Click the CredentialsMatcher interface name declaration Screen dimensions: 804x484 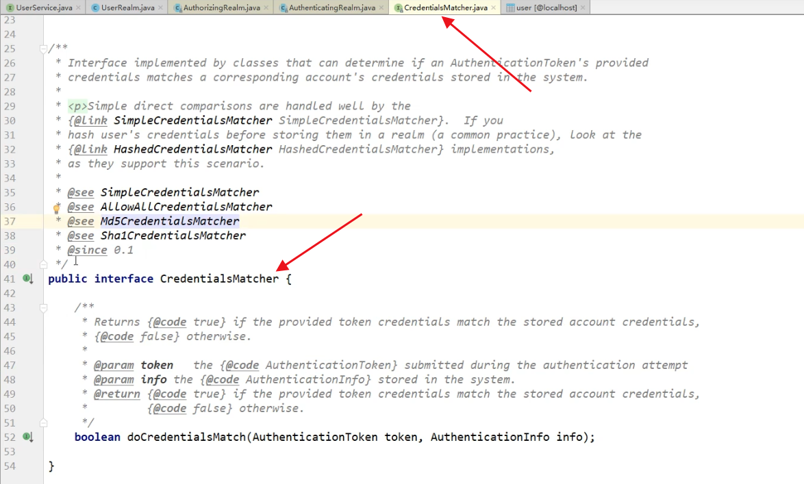tap(219, 279)
